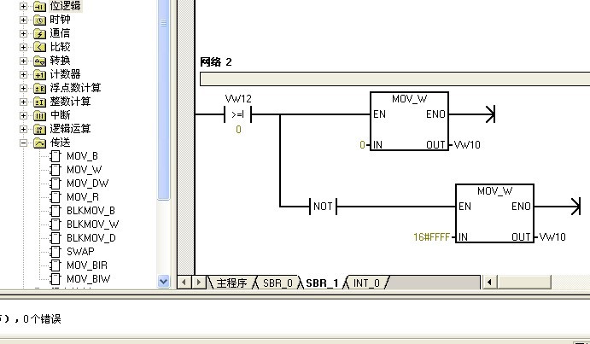Viewport: 590px width, 344px height.
Task: Switch to the SBR_0 tab
Action: [x=277, y=283]
